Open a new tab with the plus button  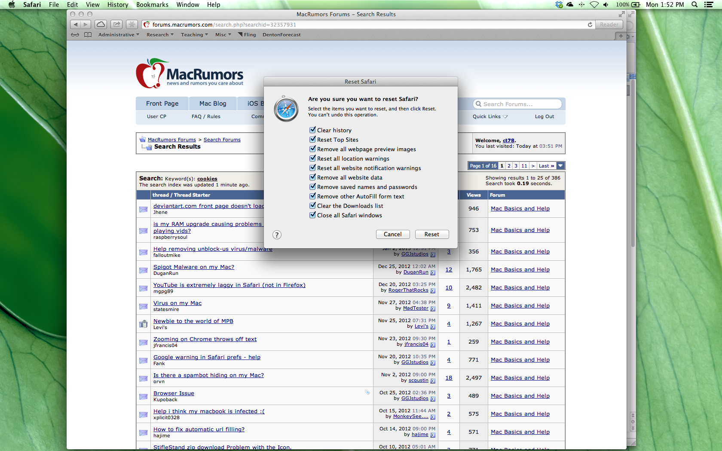621,36
